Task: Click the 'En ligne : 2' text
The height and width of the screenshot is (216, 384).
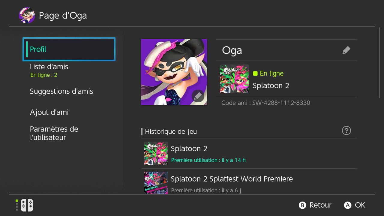Action: [44, 75]
